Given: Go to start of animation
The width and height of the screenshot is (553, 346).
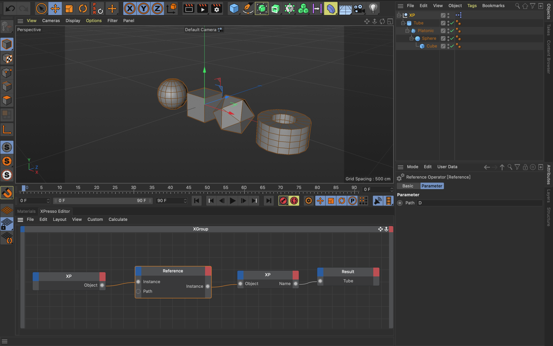Looking at the screenshot, I should 196,201.
